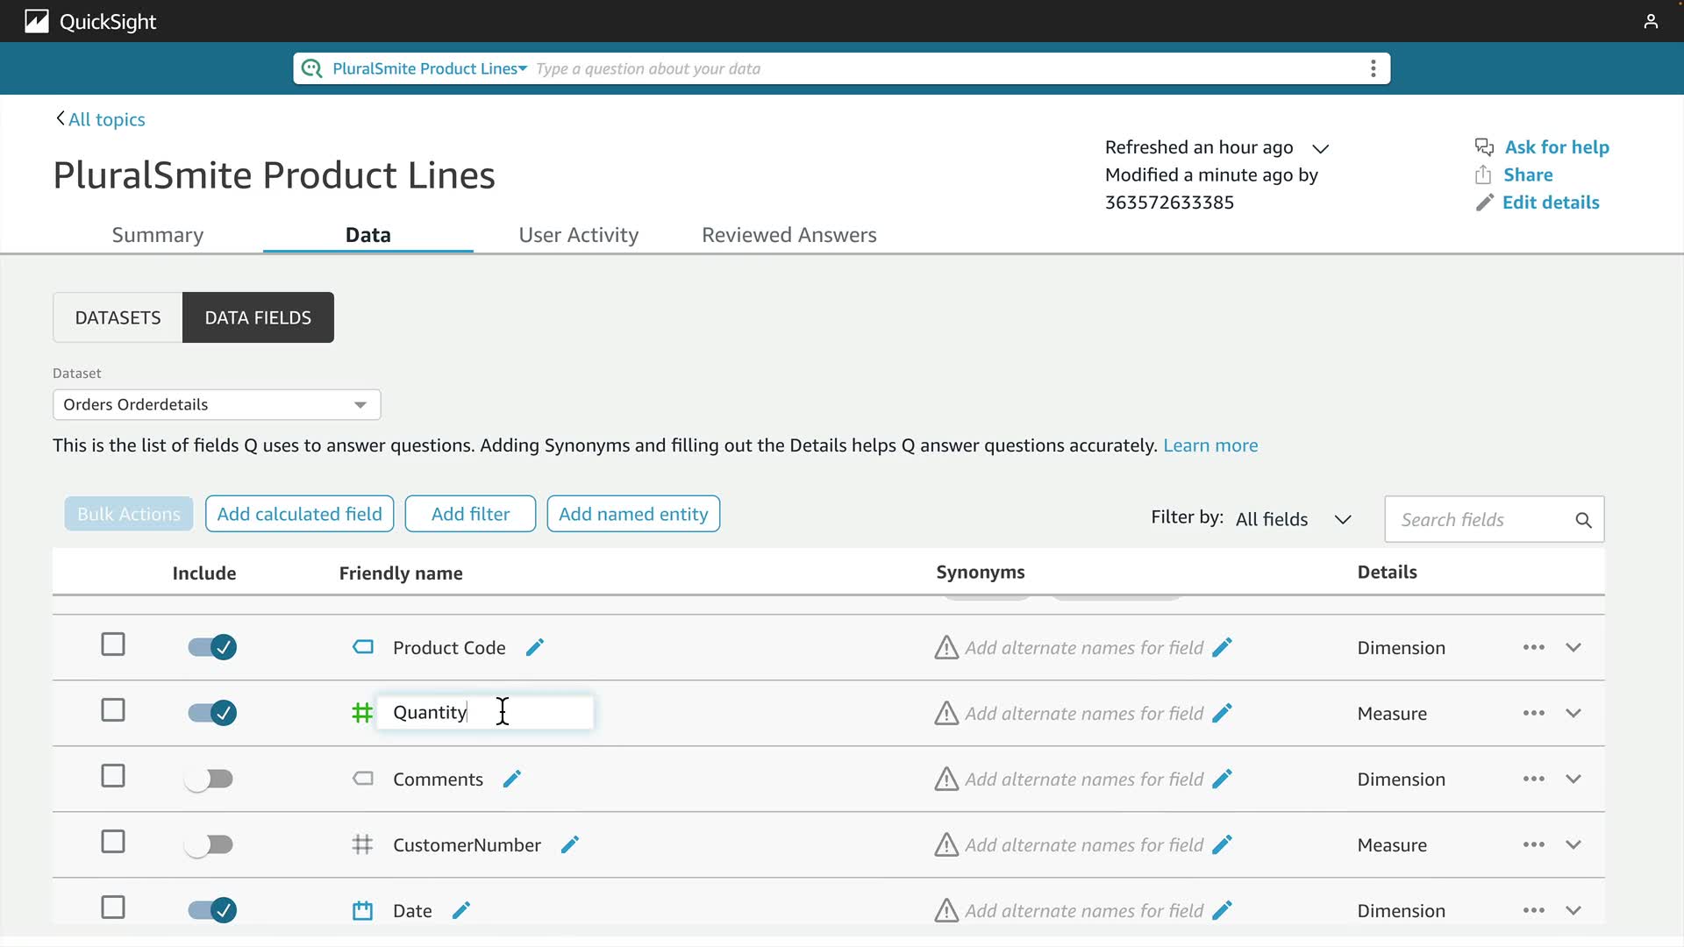Screen dimensions: 1684x947
Task: Click the pencil icon next to Product Code
Action: [x=534, y=648]
